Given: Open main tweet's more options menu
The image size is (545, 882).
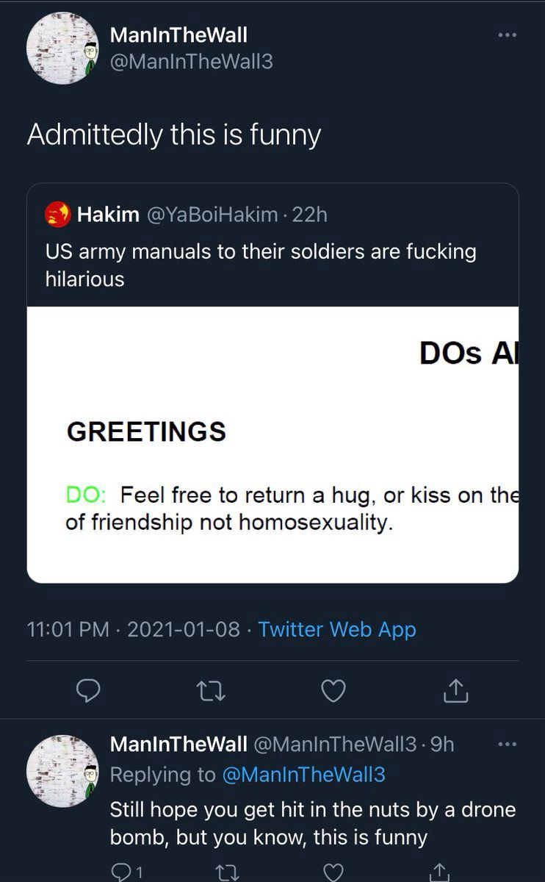Looking at the screenshot, I should [x=507, y=35].
